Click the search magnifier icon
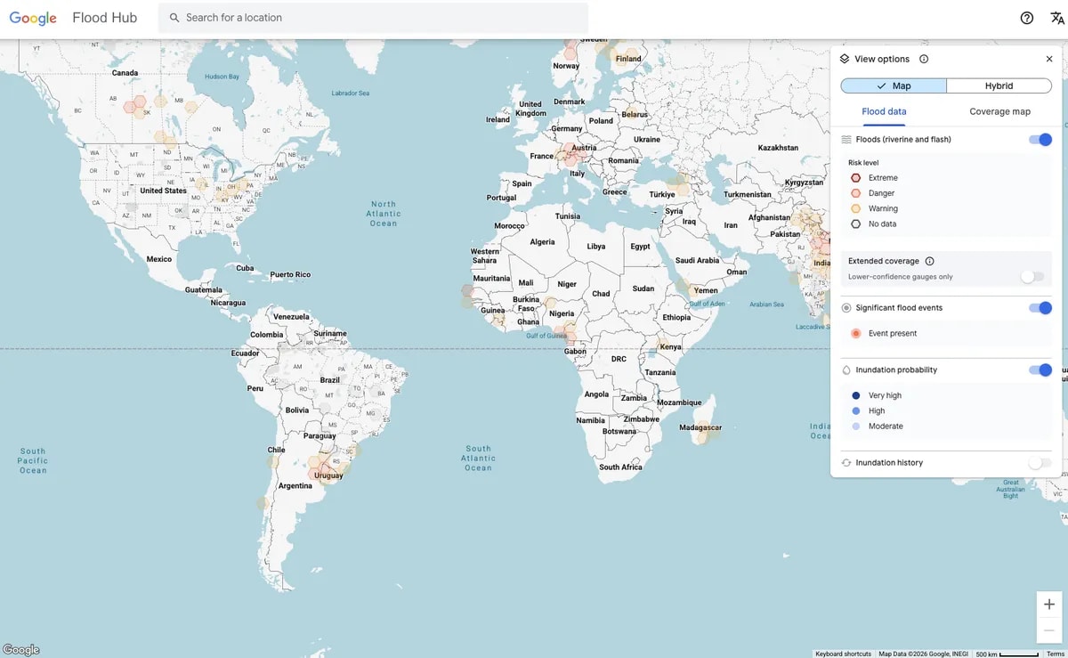 click(x=174, y=18)
